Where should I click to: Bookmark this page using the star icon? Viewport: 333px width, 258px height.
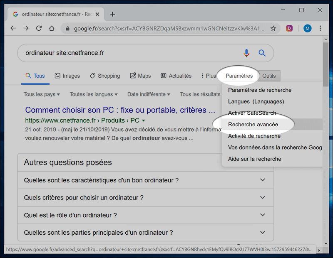(273, 28)
